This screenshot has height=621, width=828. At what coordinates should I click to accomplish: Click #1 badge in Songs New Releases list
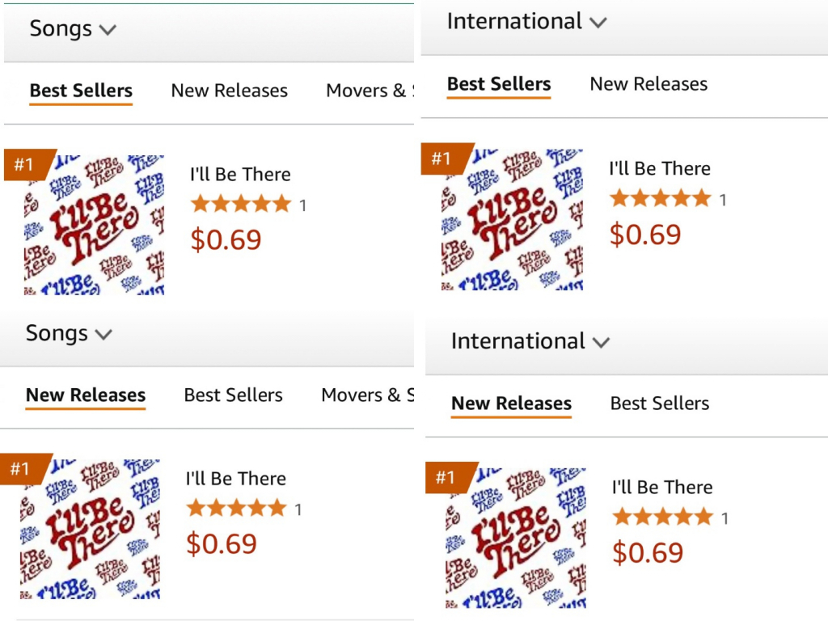pyautogui.click(x=21, y=469)
